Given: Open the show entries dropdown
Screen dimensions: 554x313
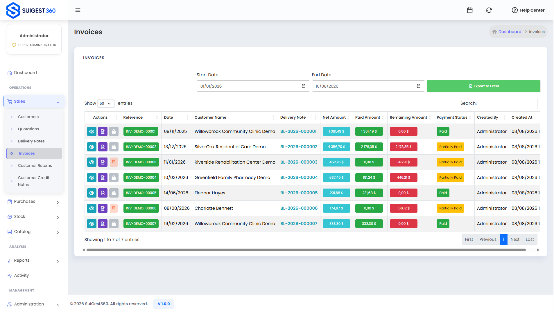Looking at the screenshot, I should [106, 104].
